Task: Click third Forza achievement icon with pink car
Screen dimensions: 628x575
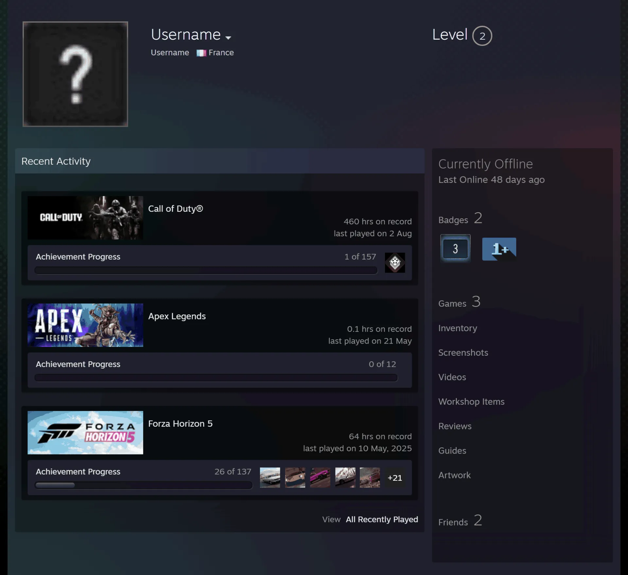Action: click(x=320, y=477)
